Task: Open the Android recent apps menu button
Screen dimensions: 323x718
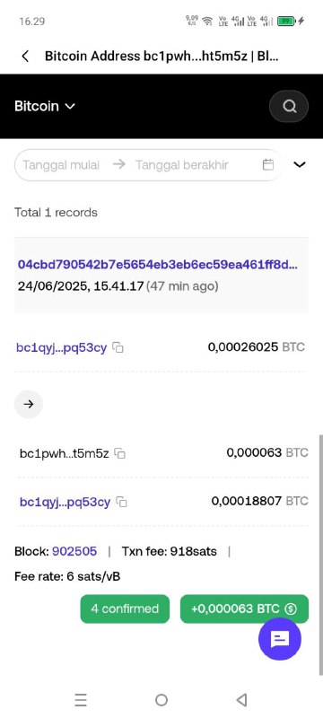Action: click(81, 700)
